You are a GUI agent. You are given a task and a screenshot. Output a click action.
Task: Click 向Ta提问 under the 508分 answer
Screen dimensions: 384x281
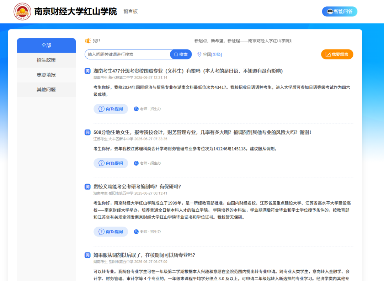click(x=111, y=163)
